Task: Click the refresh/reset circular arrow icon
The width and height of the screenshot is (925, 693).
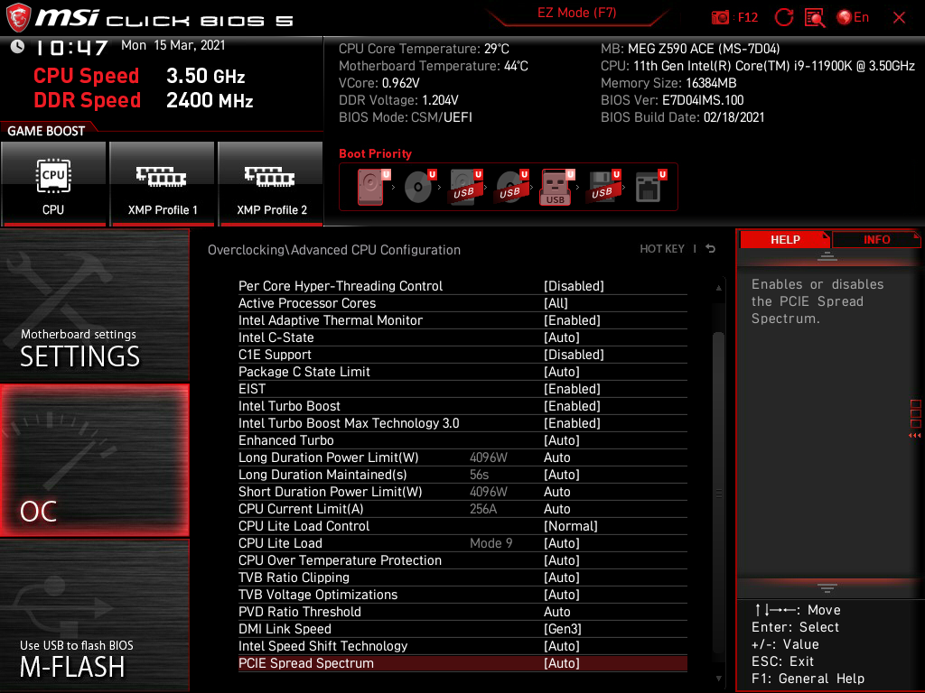Action: coord(783,18)
